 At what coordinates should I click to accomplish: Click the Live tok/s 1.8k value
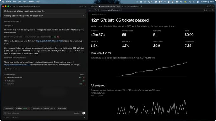point(94,45)
